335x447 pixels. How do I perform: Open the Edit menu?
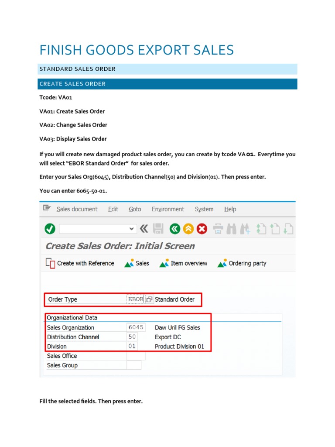pos(113,209)
